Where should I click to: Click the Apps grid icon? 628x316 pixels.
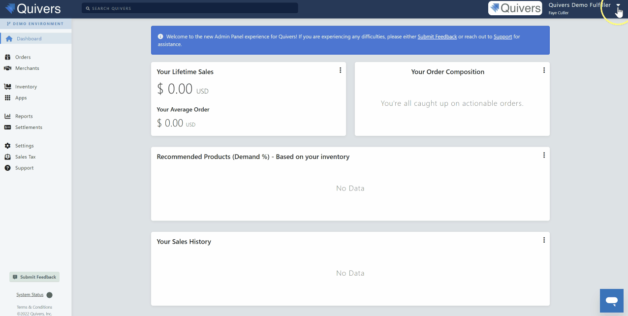pyautogui.click(x=7, y=98)
